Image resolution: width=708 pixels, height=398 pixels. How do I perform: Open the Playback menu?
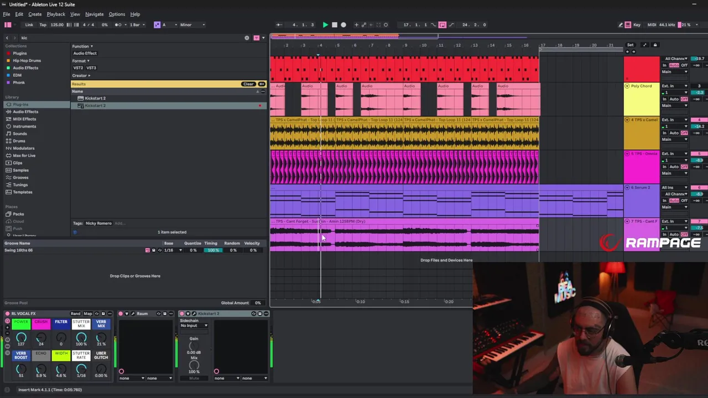tap(56, 14)
